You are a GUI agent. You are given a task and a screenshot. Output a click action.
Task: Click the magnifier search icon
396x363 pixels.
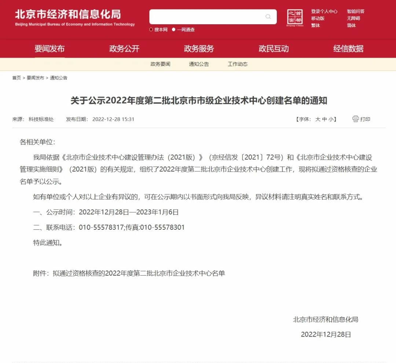tap(268, 17)
